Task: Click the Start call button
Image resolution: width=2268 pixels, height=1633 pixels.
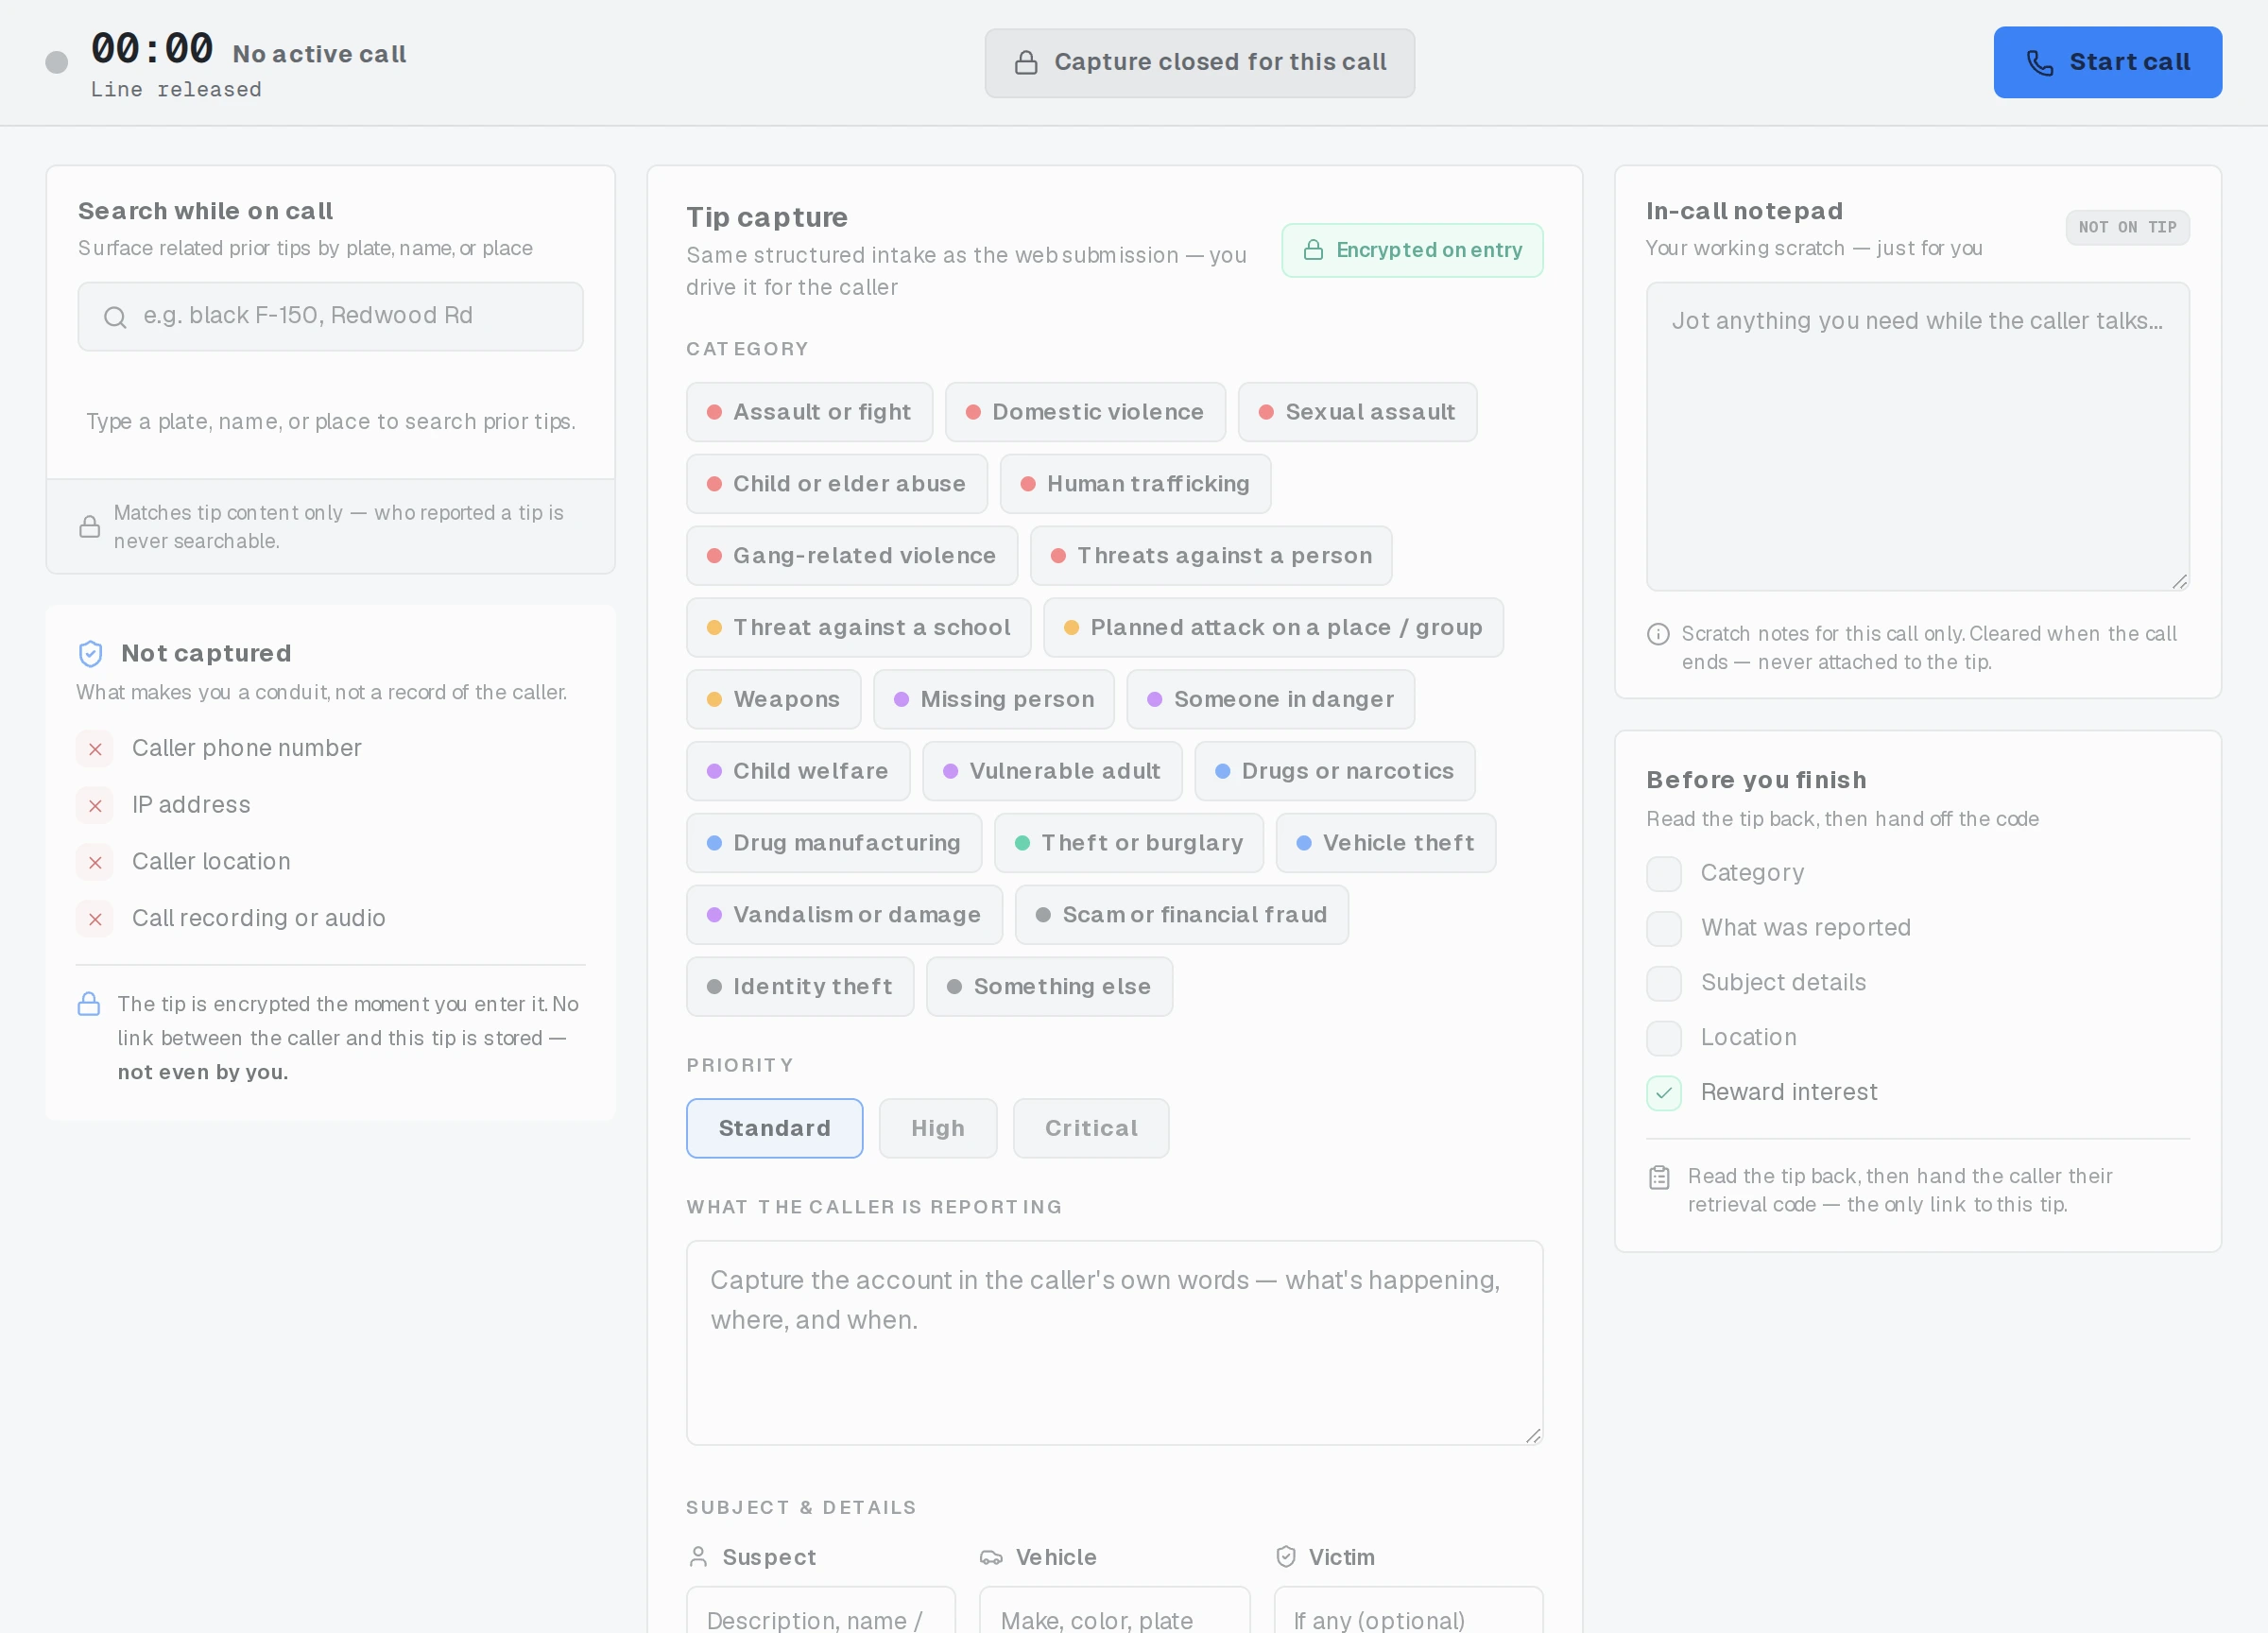Action: (2107, 63)
